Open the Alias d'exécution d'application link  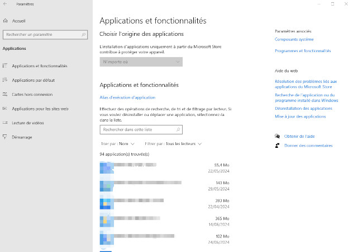(127, 97)
